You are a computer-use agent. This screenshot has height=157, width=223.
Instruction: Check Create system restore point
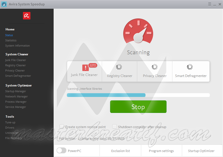62,126
